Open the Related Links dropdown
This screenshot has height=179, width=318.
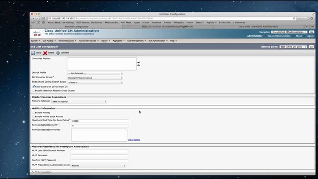293,47
